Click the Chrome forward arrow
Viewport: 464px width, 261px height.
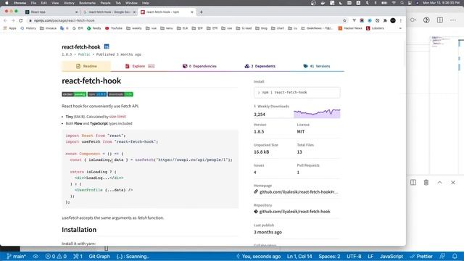coord(13,20)
